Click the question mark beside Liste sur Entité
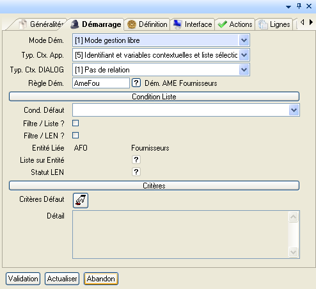This screenshot has height=289, width=316. pyautogui.click(x=136, y=160)
